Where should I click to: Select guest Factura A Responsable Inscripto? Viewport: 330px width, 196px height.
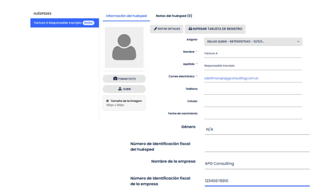(x=58, y=23)
